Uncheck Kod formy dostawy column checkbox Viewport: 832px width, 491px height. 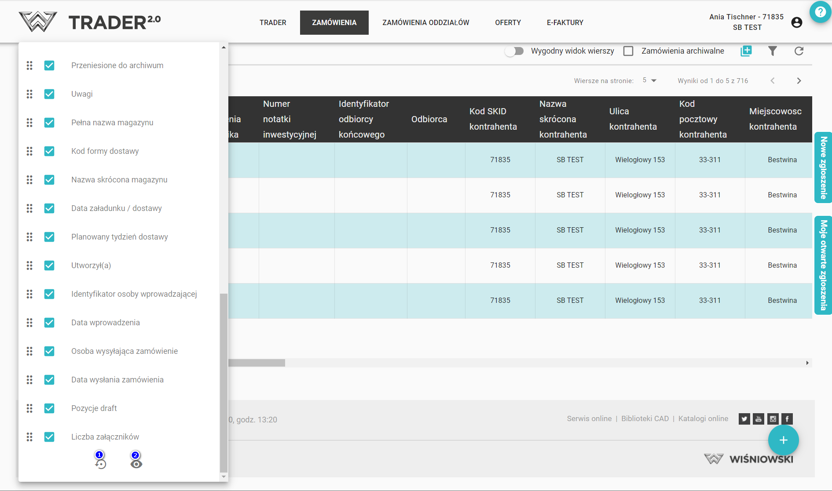[49, 151]
